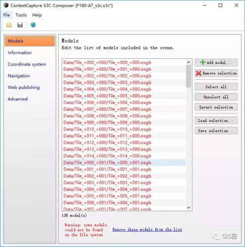The height and width of the screenshot is (247, 245).
Task: Select highlighted row Data/Tile_+000_+001/Tile_+000_+001.osgb
Action: click(124, 163)
